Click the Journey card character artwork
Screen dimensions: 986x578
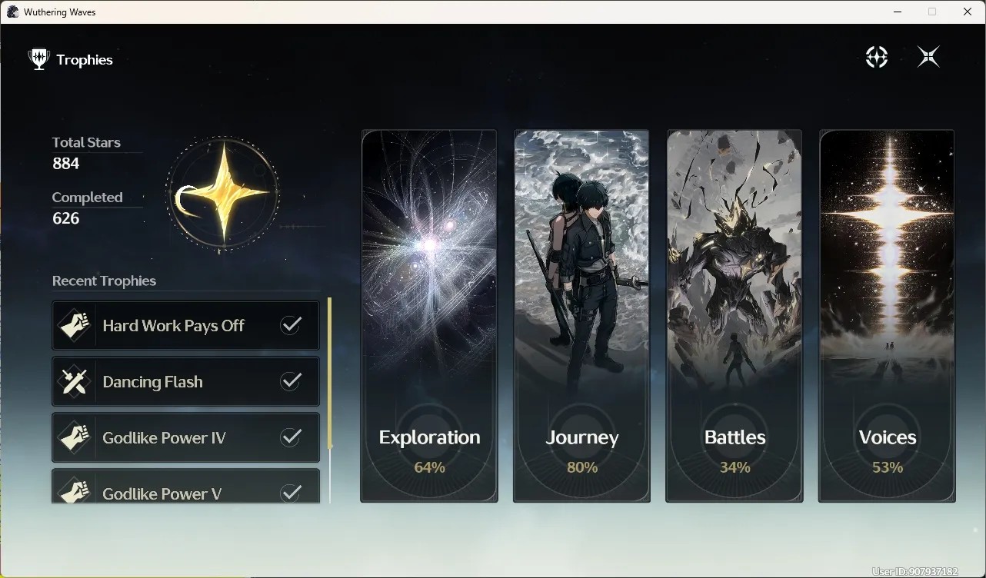tap(581, 261)
